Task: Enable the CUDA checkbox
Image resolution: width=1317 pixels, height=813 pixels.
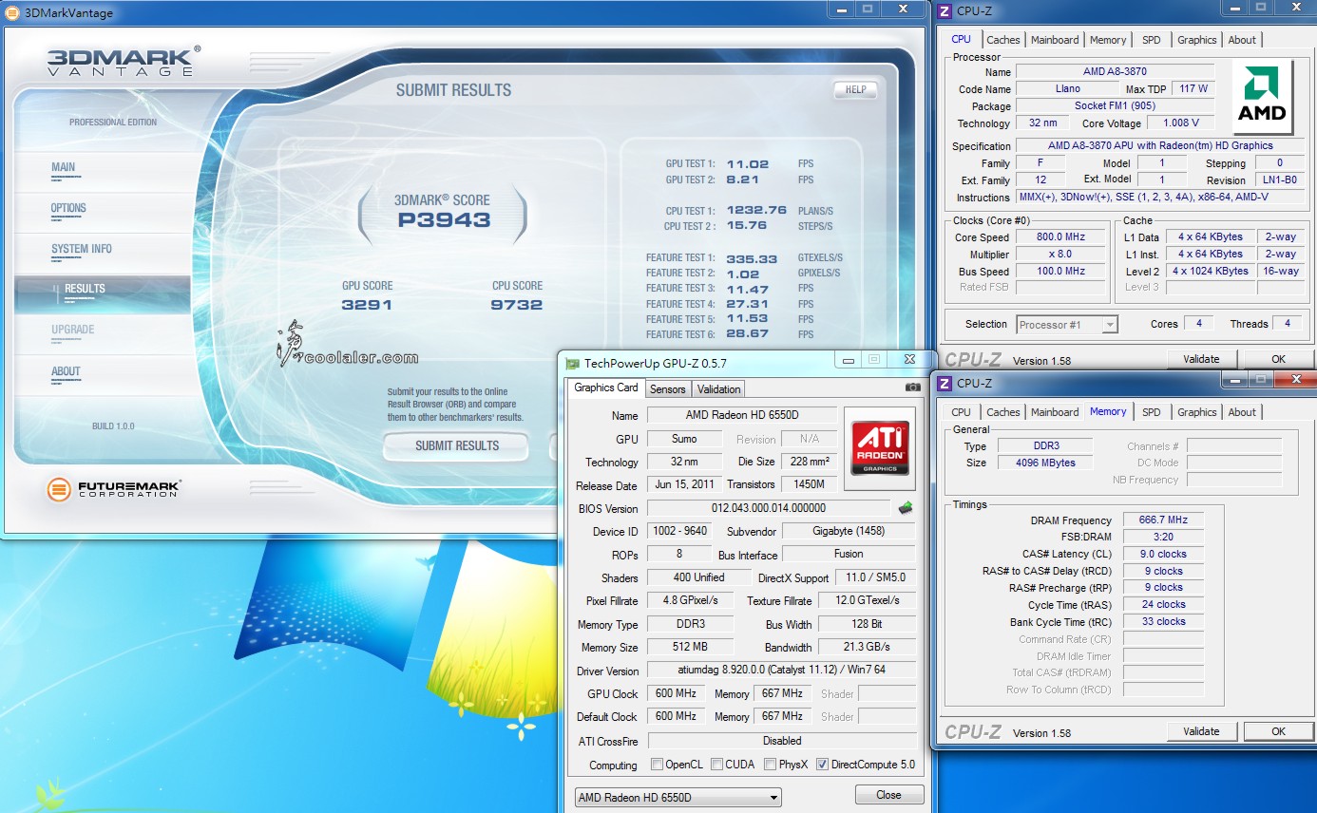Action: tap(717, 765)
